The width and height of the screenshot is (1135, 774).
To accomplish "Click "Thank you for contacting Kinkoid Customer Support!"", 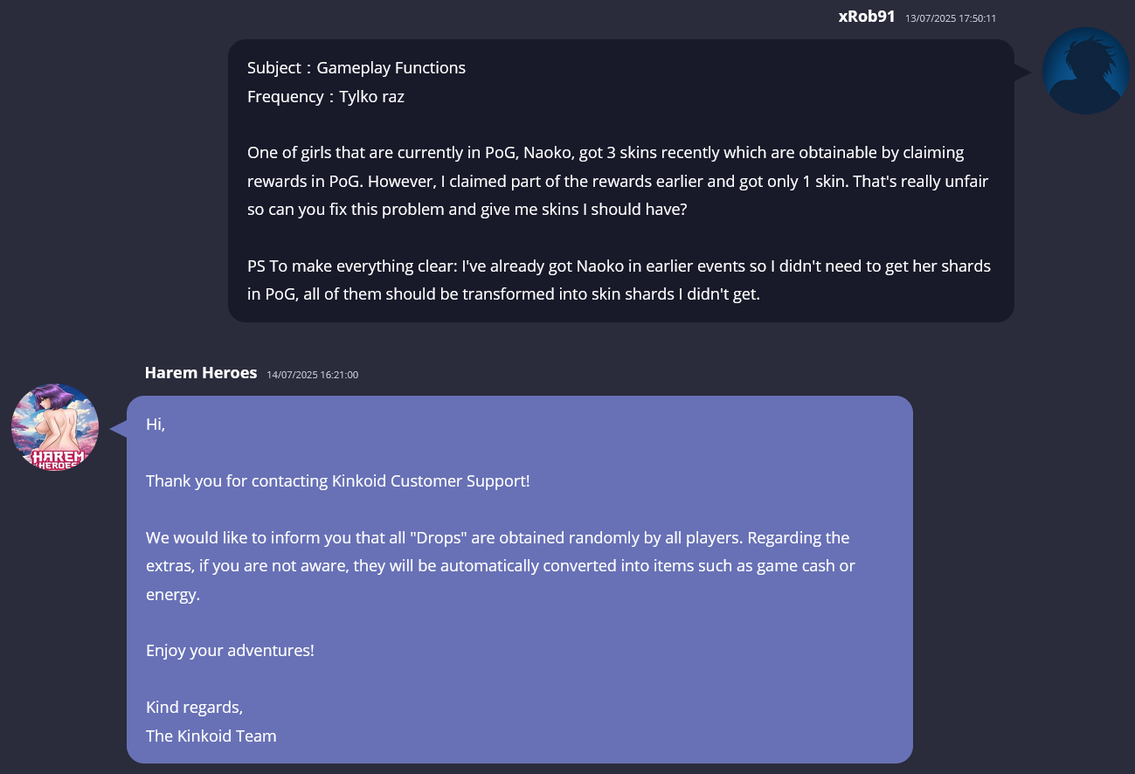I will (338, 481).
